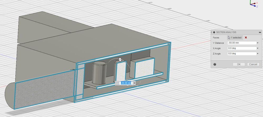Open the Y Distance dropdown arrow

pyautogui.click(x=258, y=43)
